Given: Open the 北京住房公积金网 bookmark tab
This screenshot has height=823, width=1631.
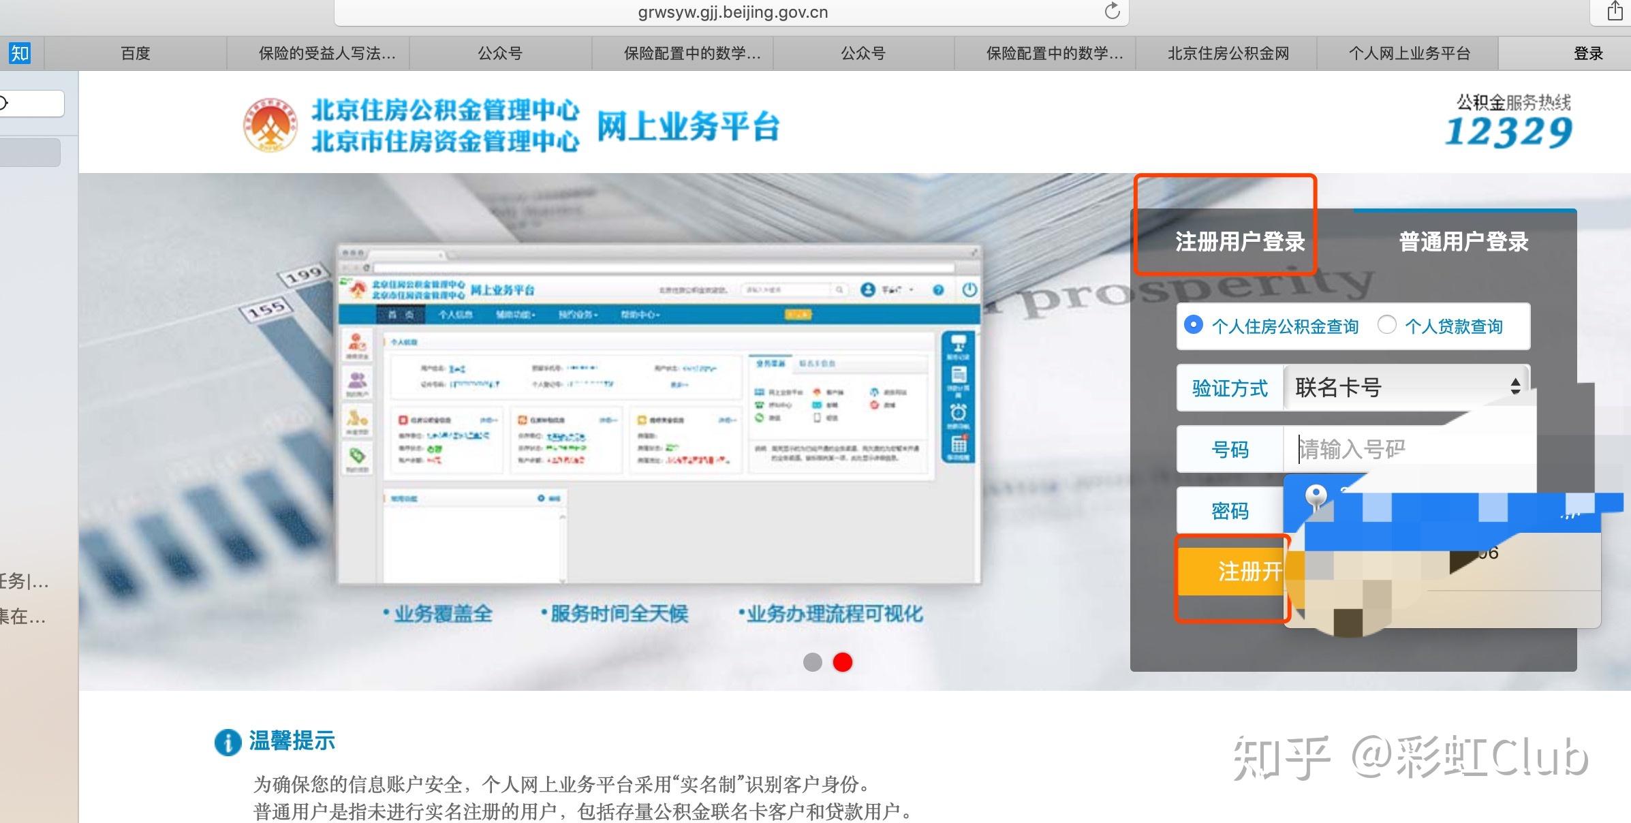Looking at the screenshot, I should click(1228, 53).
